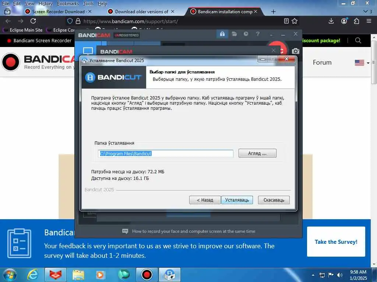The width and height of the screenshot is (377, 282).
Task: Click the media player taskbar icon
Action: (100, 275)
